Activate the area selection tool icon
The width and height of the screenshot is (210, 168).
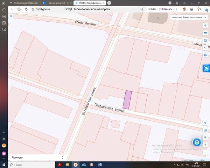(x=205, y=40)
